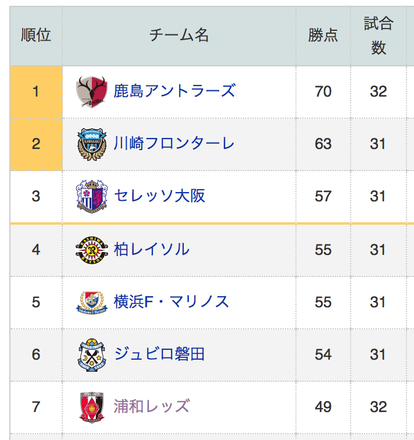
Task: Click the 試合数 column header
Action: [x=379, y=36]
